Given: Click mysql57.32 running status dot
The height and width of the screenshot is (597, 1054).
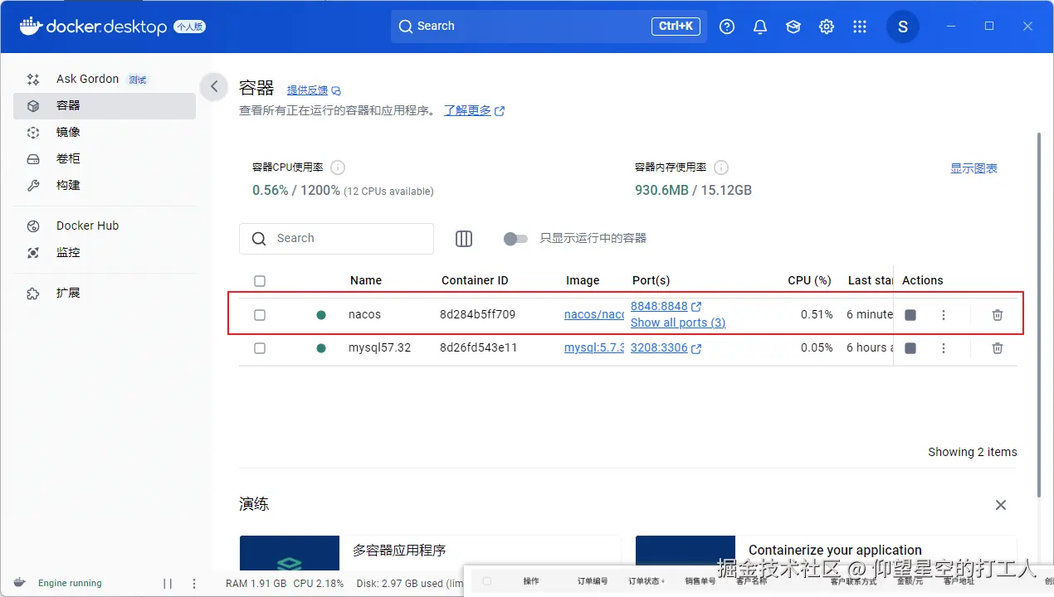Looking at the screenshot, I should 321,348.
